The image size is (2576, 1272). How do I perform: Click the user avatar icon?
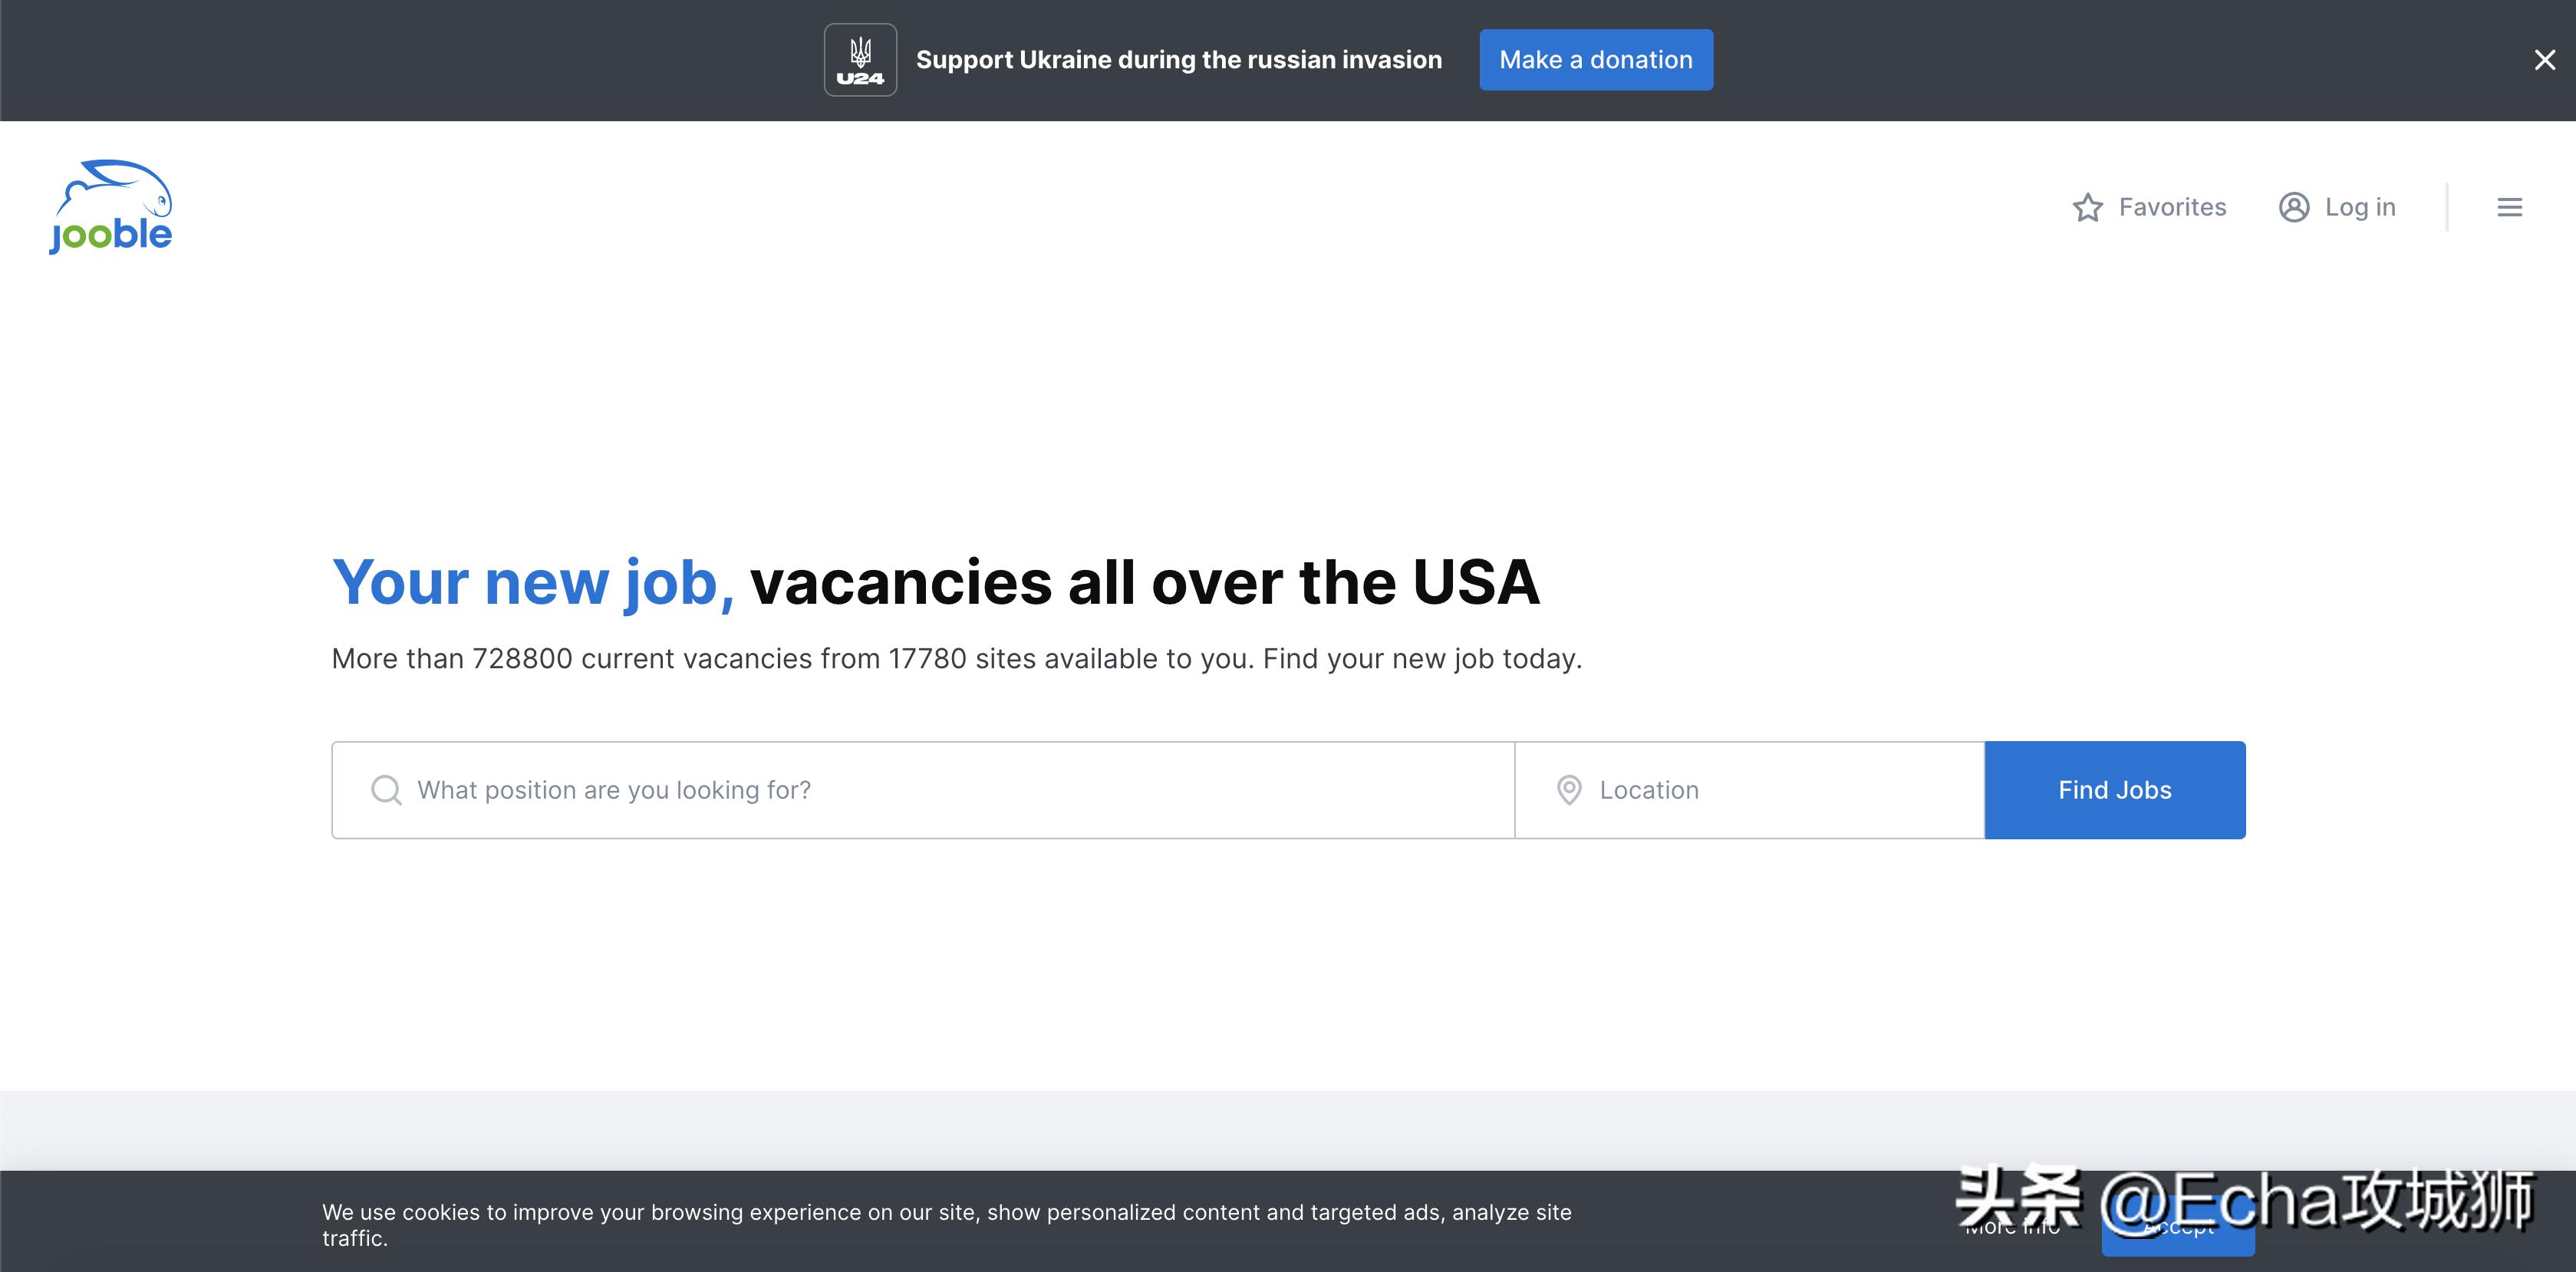[x=2294, y=207]
